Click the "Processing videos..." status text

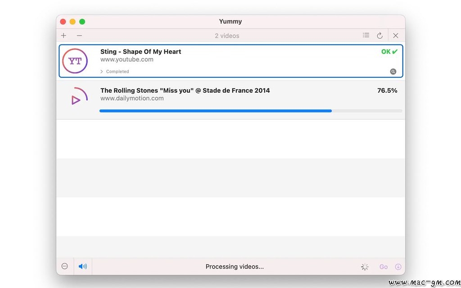[x=235, y=267]
